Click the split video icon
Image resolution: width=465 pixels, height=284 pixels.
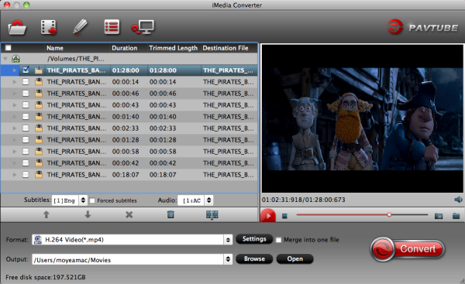click(212, 214)
